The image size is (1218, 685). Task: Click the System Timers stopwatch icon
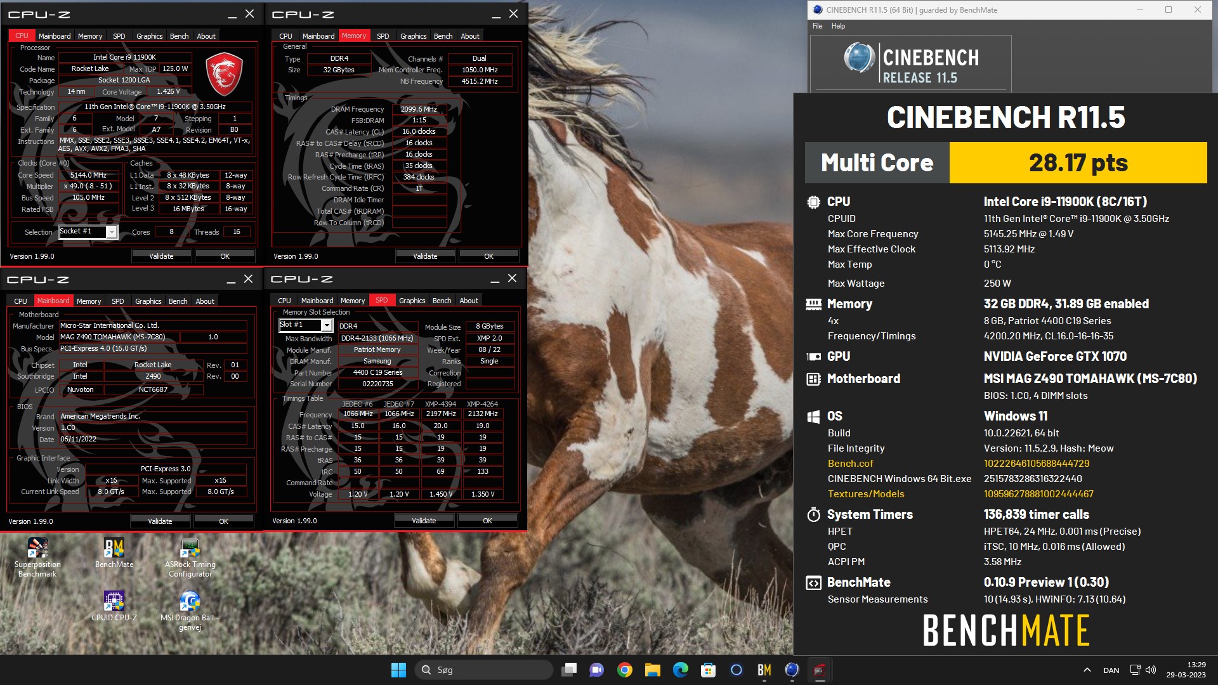click(813, 514)
